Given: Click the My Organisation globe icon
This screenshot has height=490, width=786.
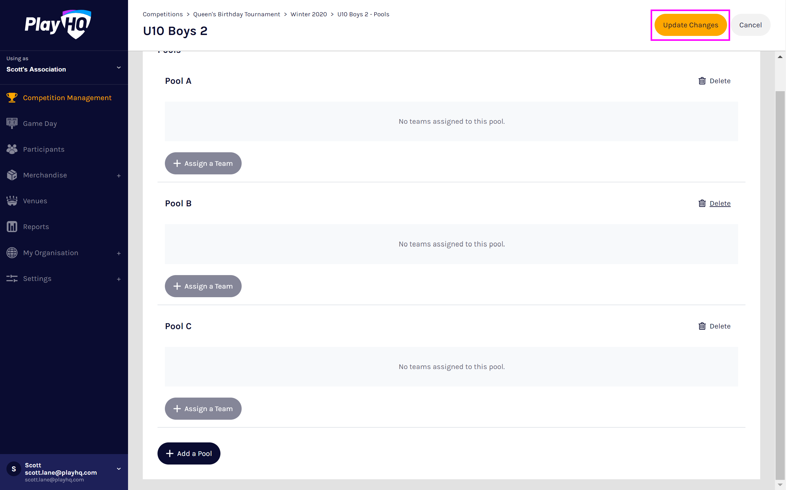Looking at the screenshot, I should (x=12, y=252).
